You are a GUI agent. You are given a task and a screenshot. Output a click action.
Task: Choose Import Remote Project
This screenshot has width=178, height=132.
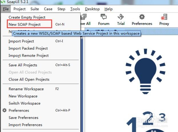click(x=41, y=55)
